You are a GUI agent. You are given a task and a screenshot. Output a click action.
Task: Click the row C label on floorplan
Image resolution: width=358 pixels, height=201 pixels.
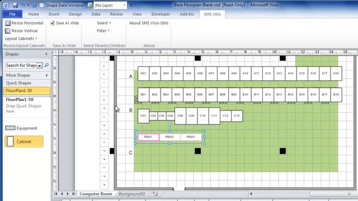130,152
